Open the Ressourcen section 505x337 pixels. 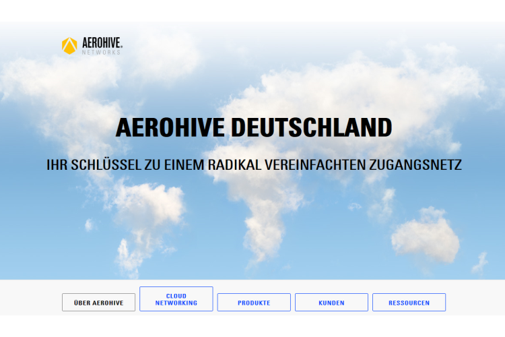tap(409, 303)
